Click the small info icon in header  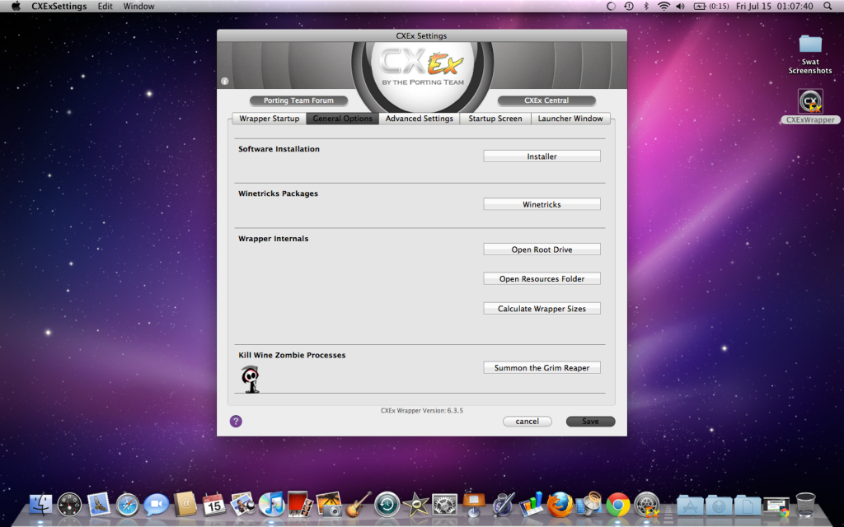click(224, 82)
